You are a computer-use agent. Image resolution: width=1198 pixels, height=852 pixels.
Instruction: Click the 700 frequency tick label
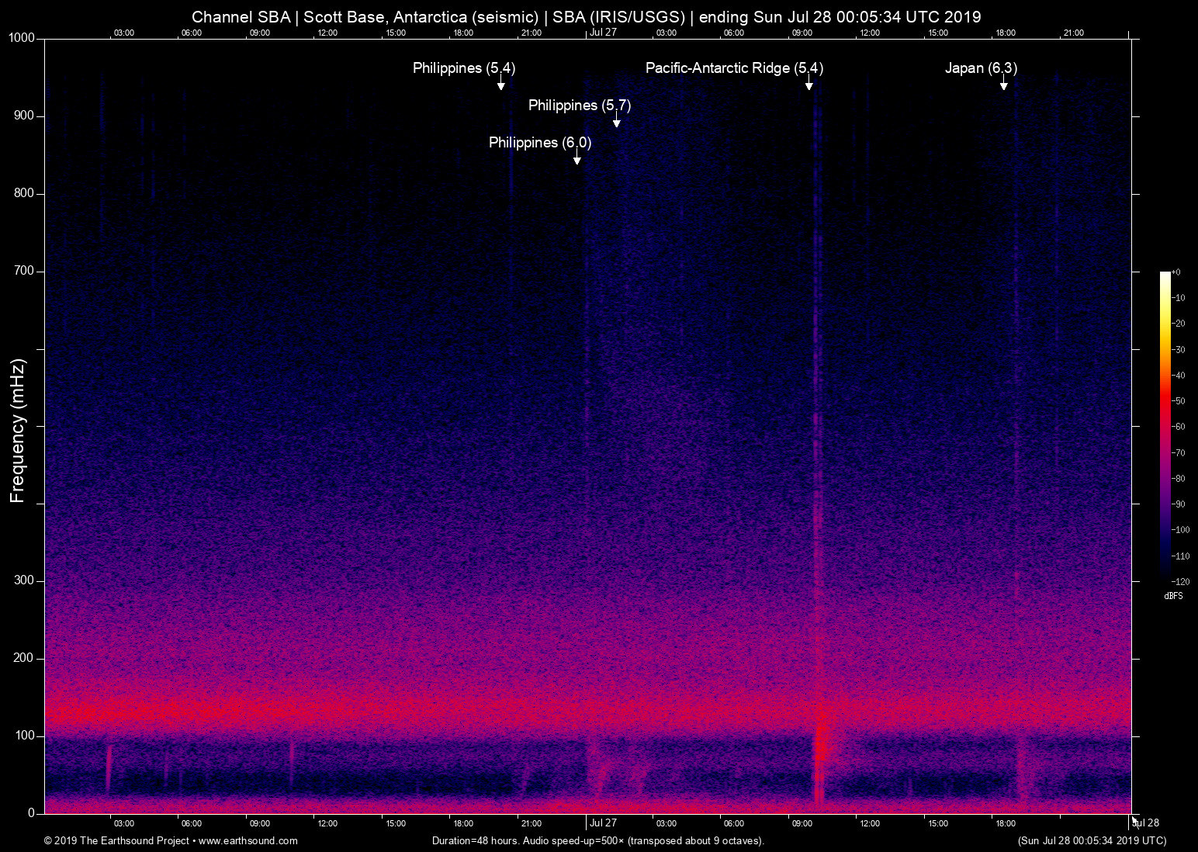pos(25,271)
